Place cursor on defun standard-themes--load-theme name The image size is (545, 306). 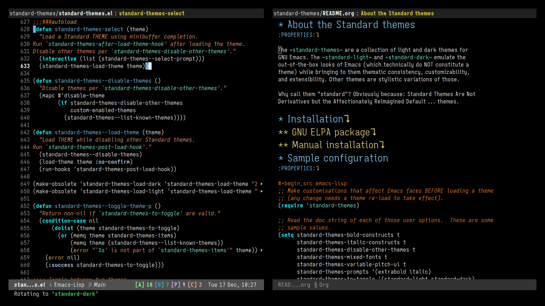coord(97,132)
